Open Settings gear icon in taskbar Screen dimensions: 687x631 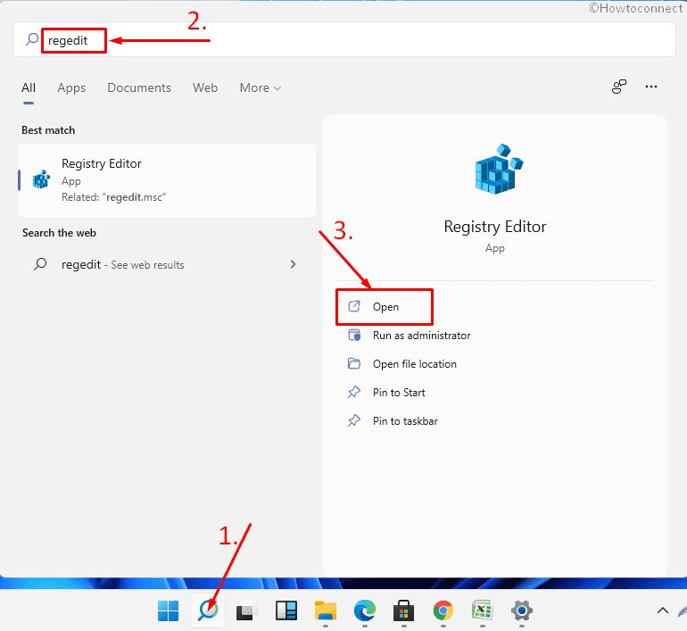click(x=522, y=610)
